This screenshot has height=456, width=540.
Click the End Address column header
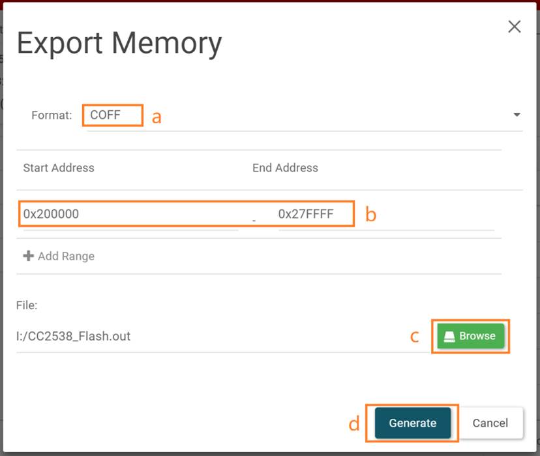click(285, 168)
